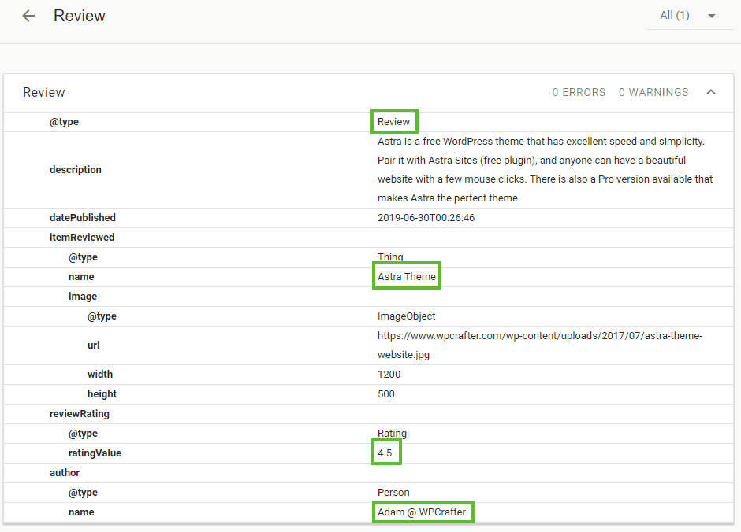Collapse the Review panel with the chevron
The width and height of the screenshot is (741, 532).
click(711, 92)
